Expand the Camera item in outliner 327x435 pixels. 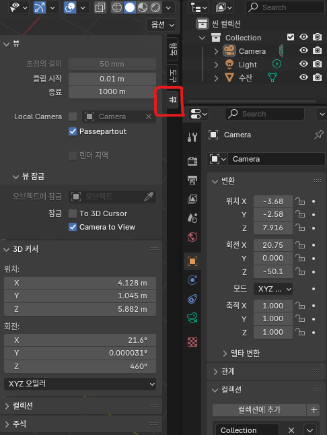pos(216,51)
